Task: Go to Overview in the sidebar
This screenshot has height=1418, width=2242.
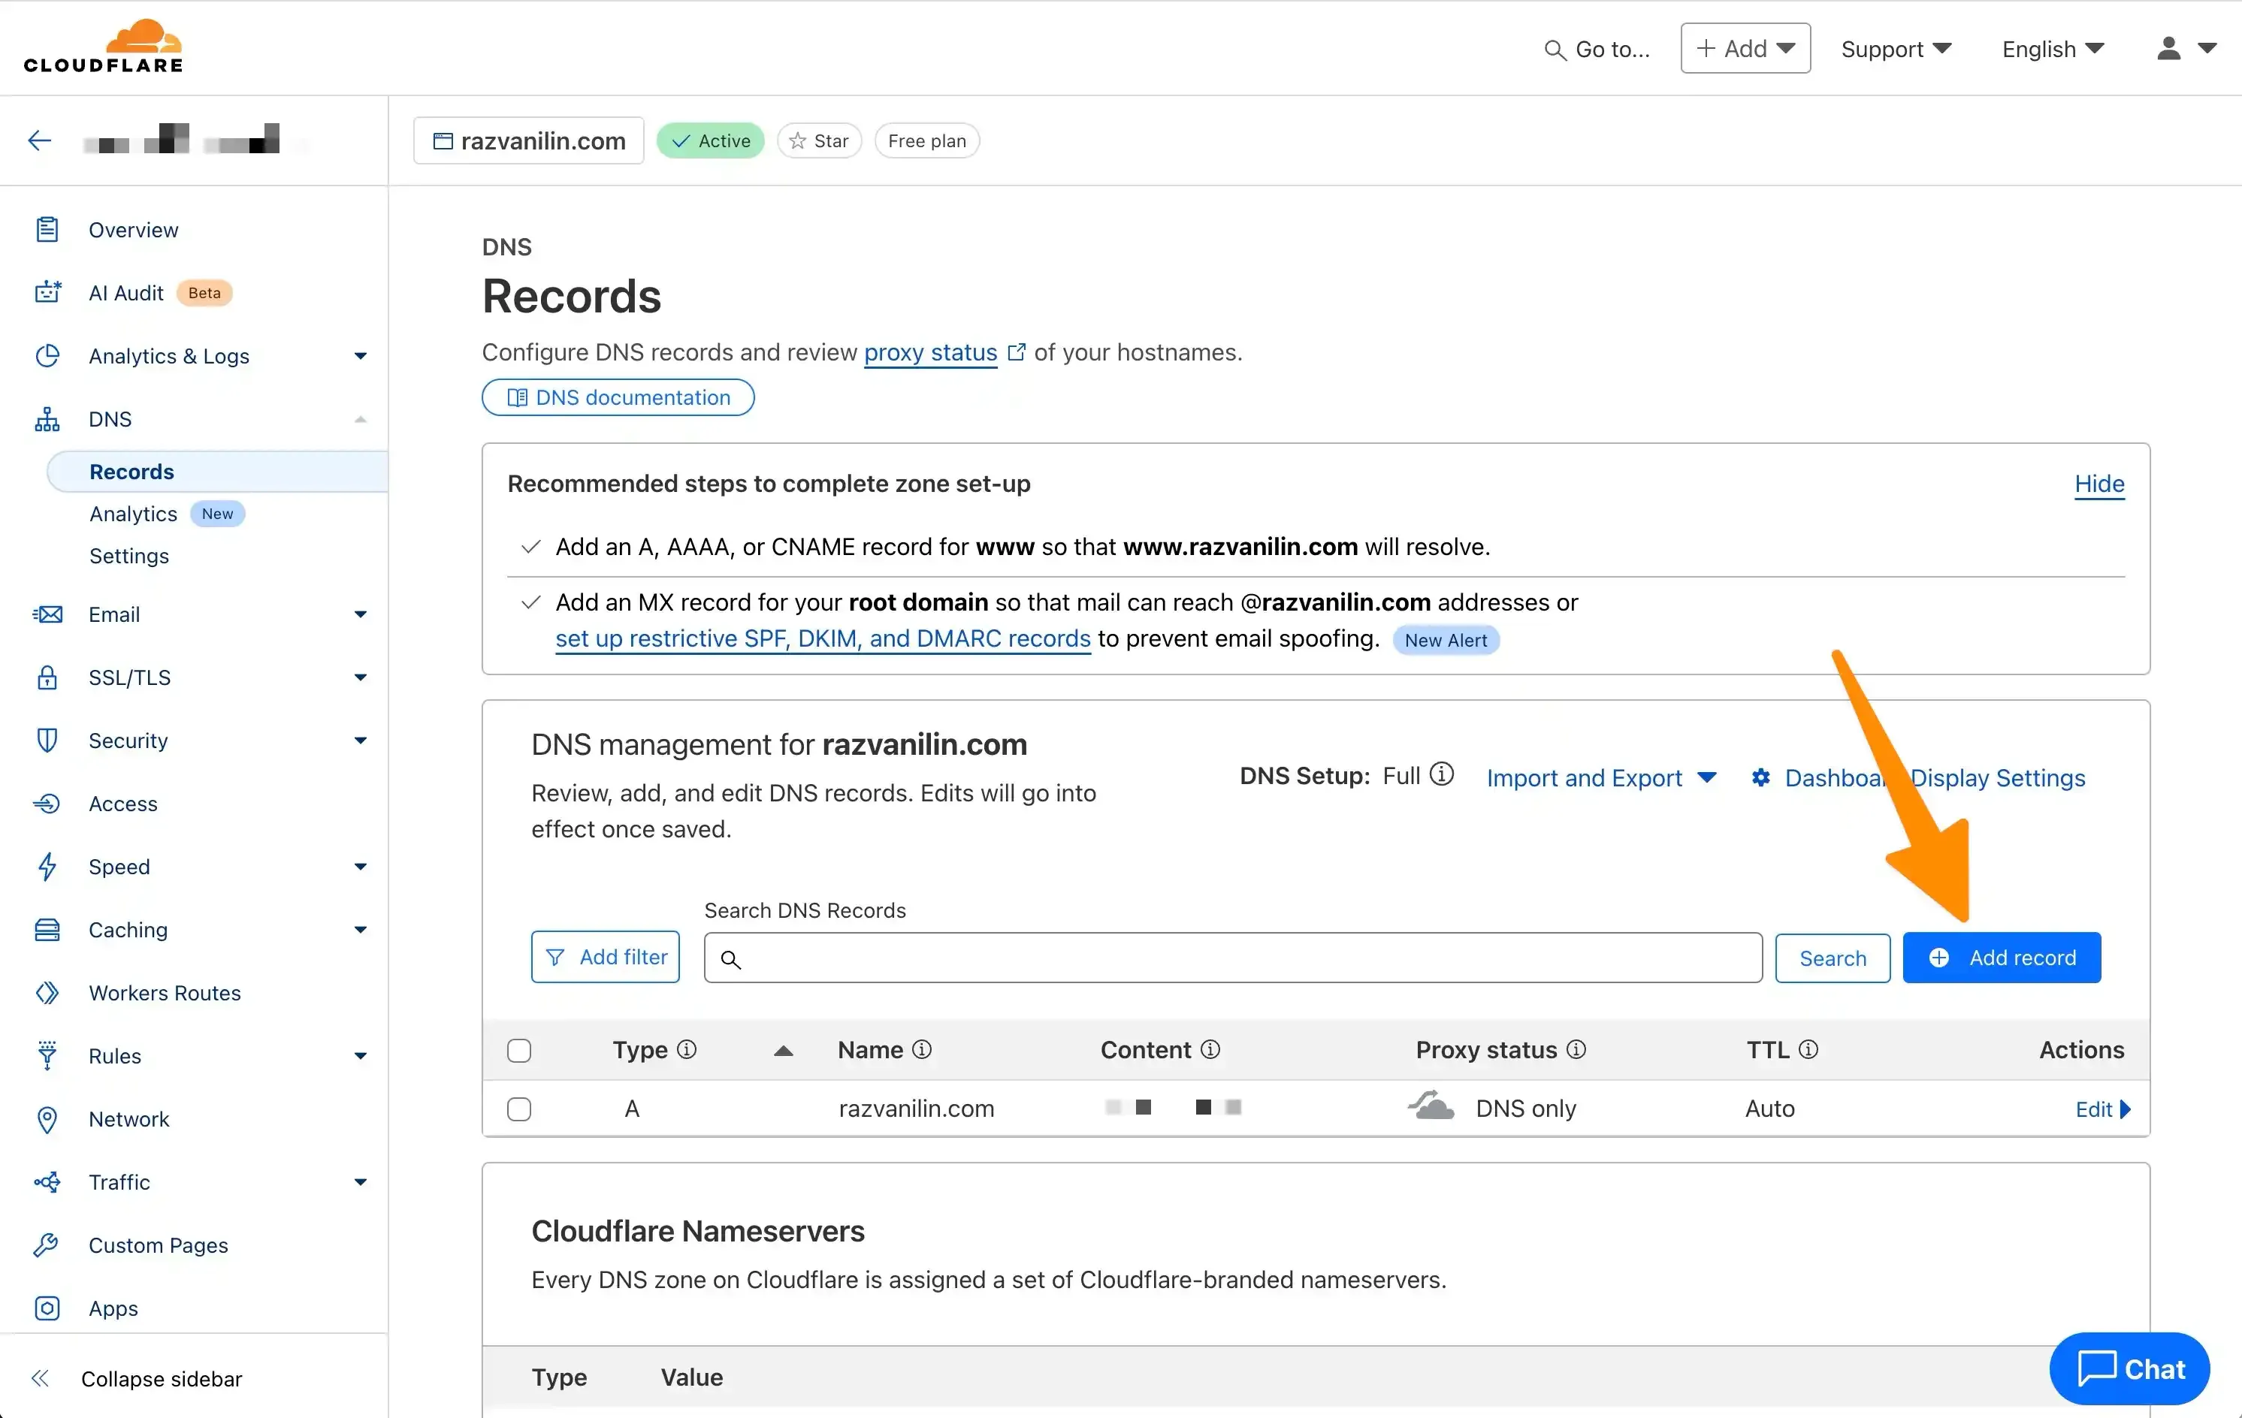Action: pos(133,230)
